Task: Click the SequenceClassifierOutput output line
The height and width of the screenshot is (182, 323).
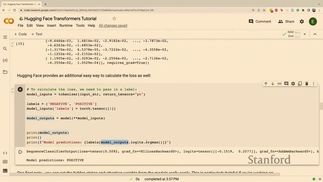Action: click(x=173, y=152)
